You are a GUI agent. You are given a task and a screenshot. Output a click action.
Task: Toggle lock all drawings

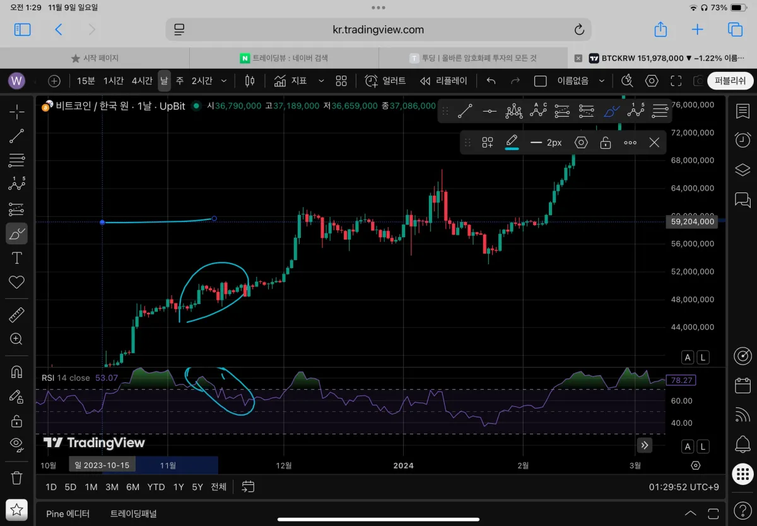17,421
